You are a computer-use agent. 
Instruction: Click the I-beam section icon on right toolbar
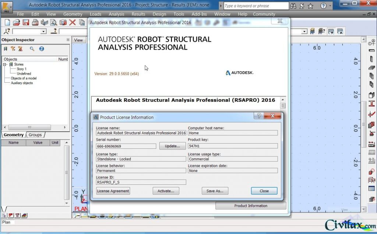[372, 104]
